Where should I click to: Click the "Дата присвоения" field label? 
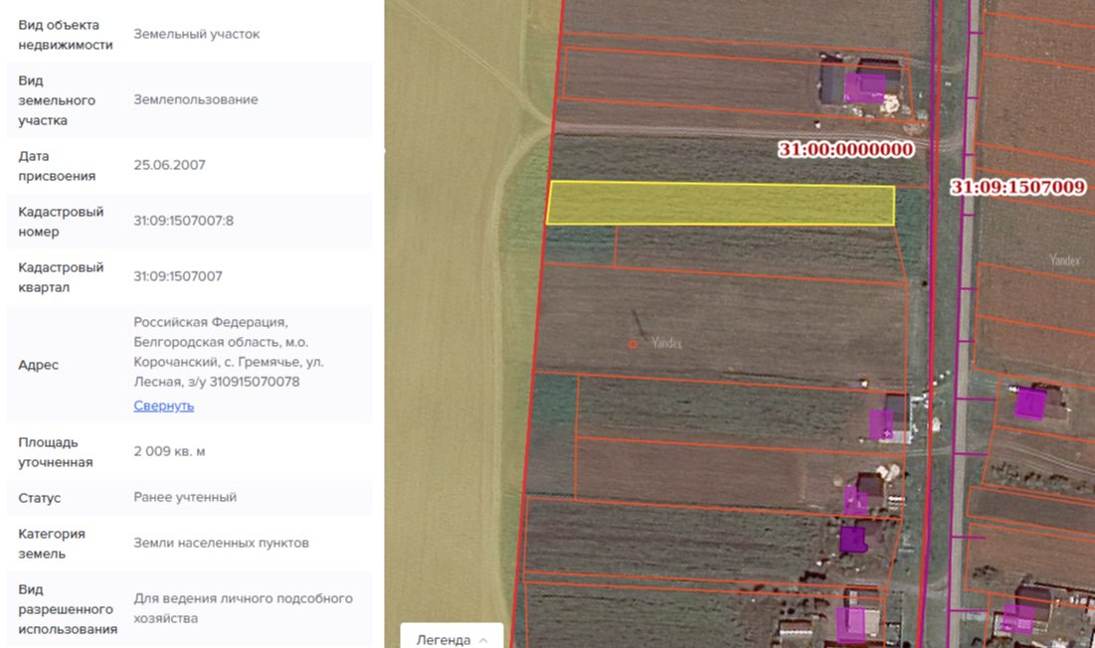coord(56,166)
